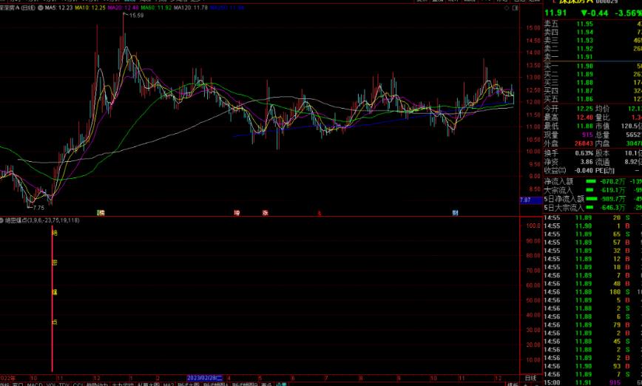Click the split-window icon at chart top-right
642x386 pixels.
515,8
